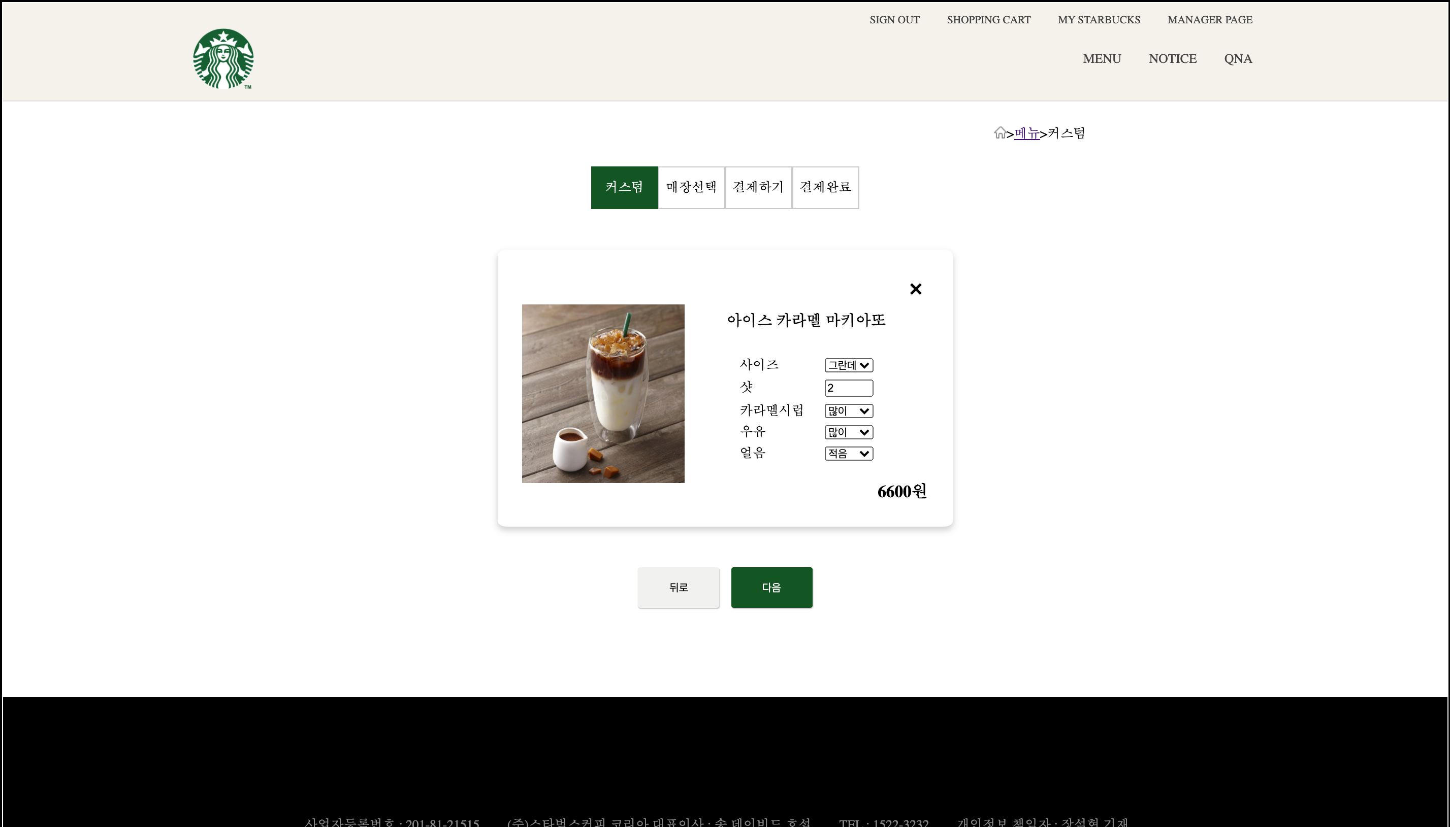Screen dimensions: 1450x827
Task: Open the QNA section
Action: (x=1237, y=58)
